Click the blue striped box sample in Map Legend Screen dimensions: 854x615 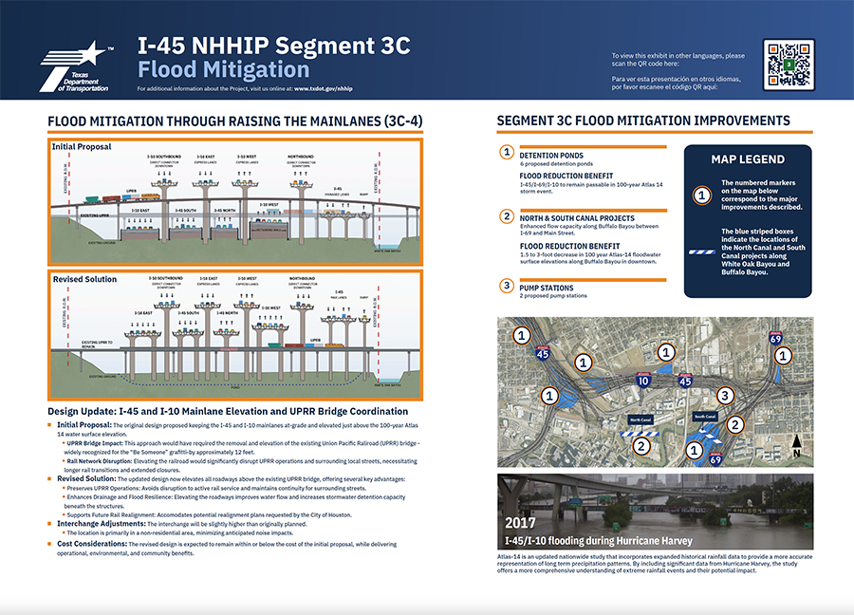(702, 252)
